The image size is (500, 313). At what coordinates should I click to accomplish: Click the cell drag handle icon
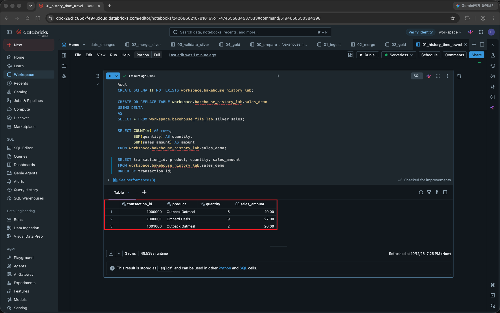98,76
